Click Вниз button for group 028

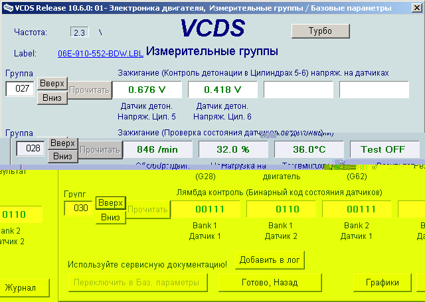62,156
